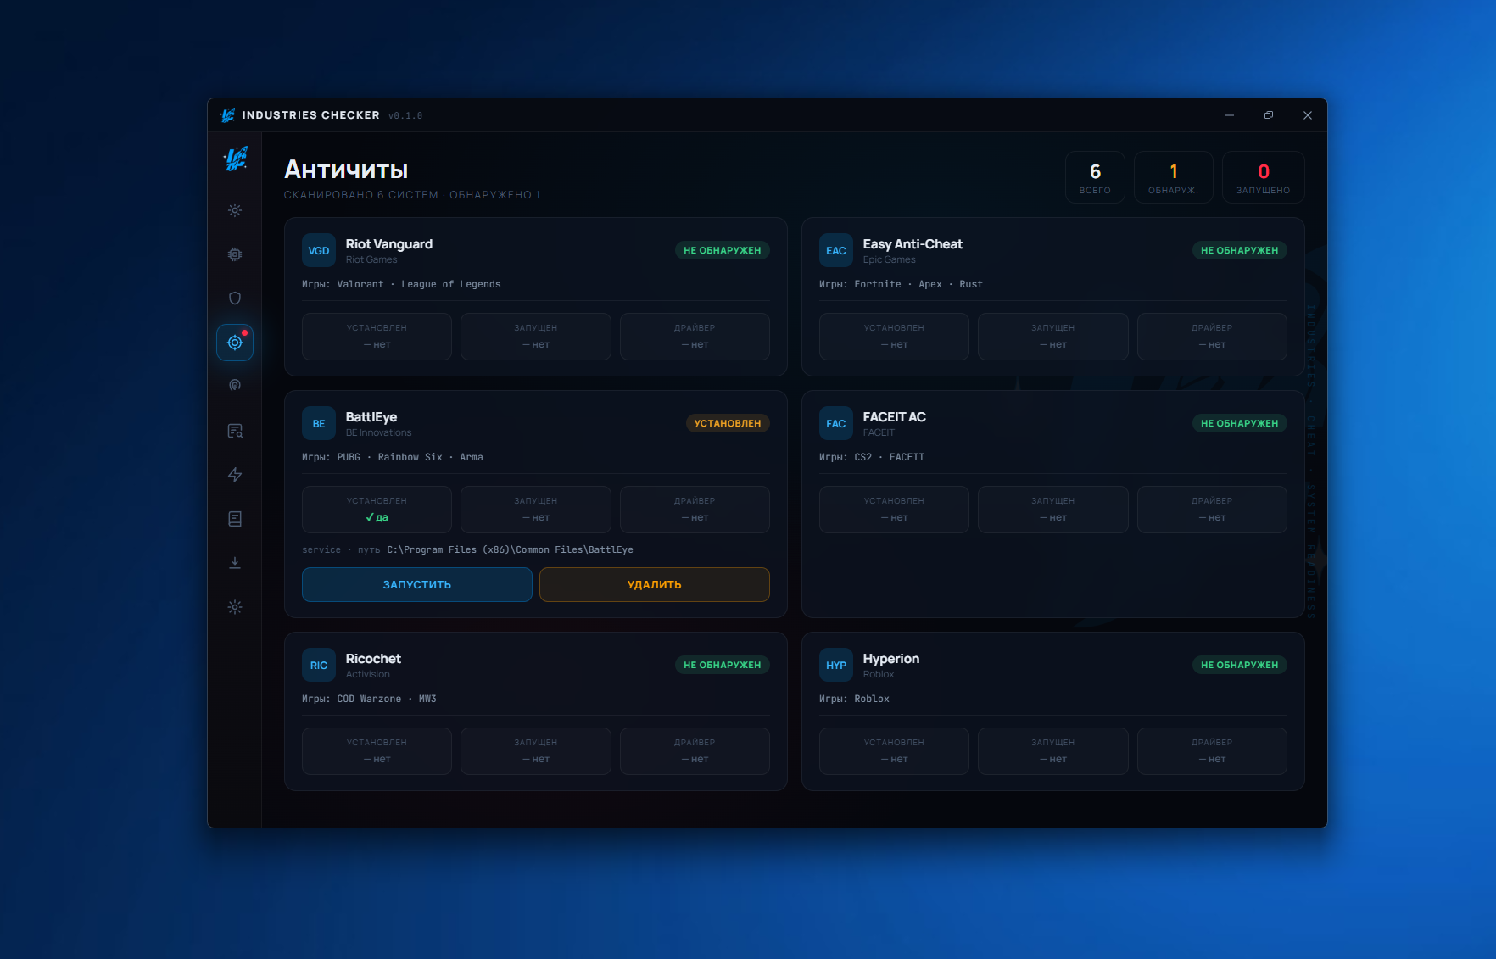Click the FAC badge icon for FACEIT AC

pyautogui.click(x=836, y=423)
